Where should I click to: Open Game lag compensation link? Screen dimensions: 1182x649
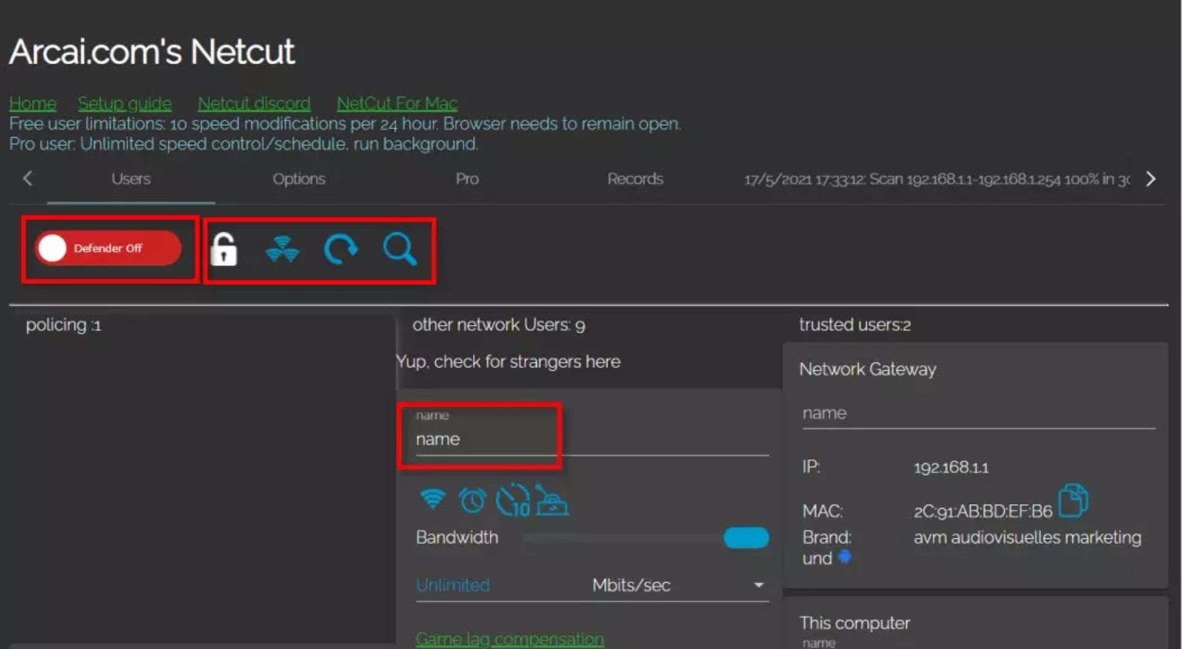pyautogui.click(x=510, y=639)
